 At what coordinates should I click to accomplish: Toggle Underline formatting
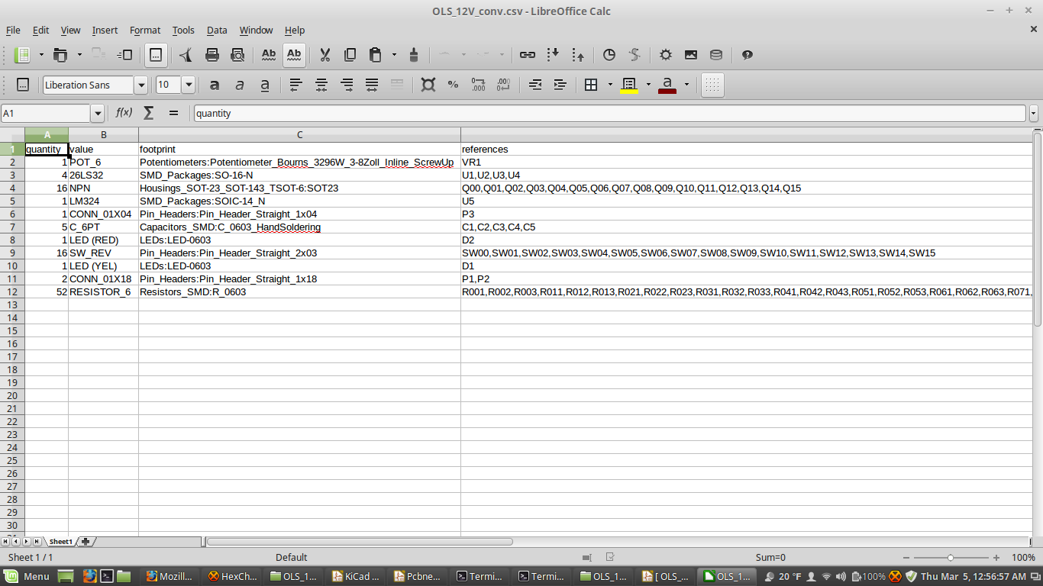tap(265, 85)
